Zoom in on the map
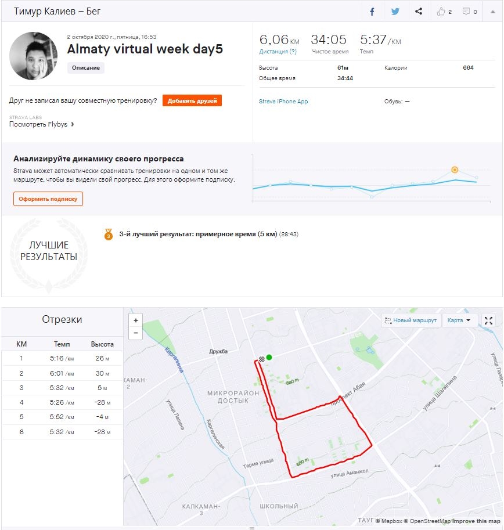This screenshot has height=530, width=504. click(x=136, y=320)
